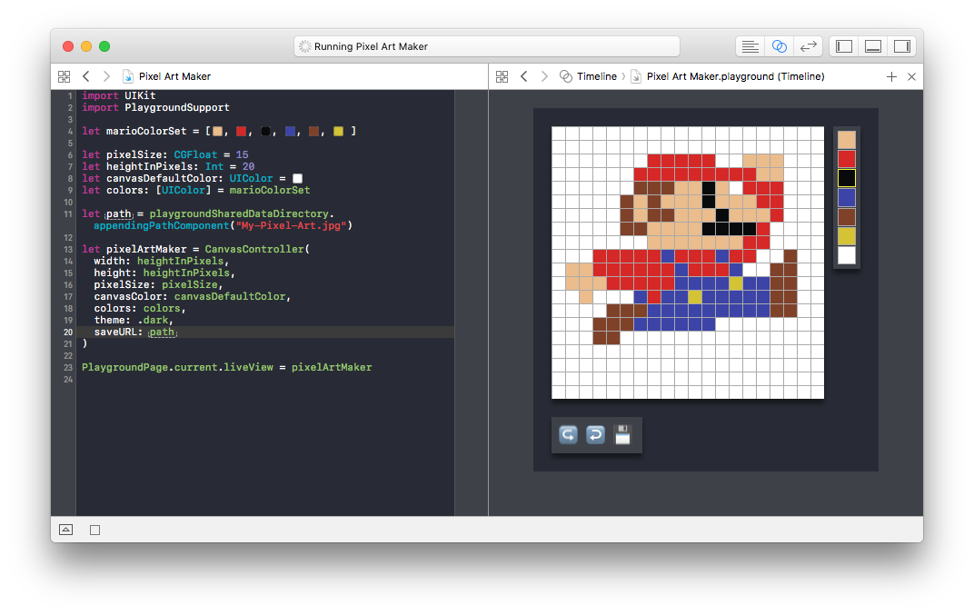Click the pixel art canvas Mario drawing
The image size is (974, 615).
(688, 263)
